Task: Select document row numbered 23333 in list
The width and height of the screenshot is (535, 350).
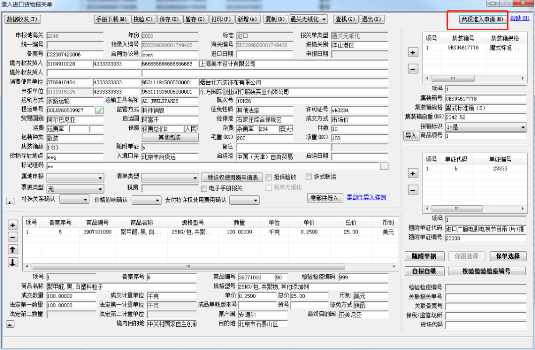Action: [474, 169]
